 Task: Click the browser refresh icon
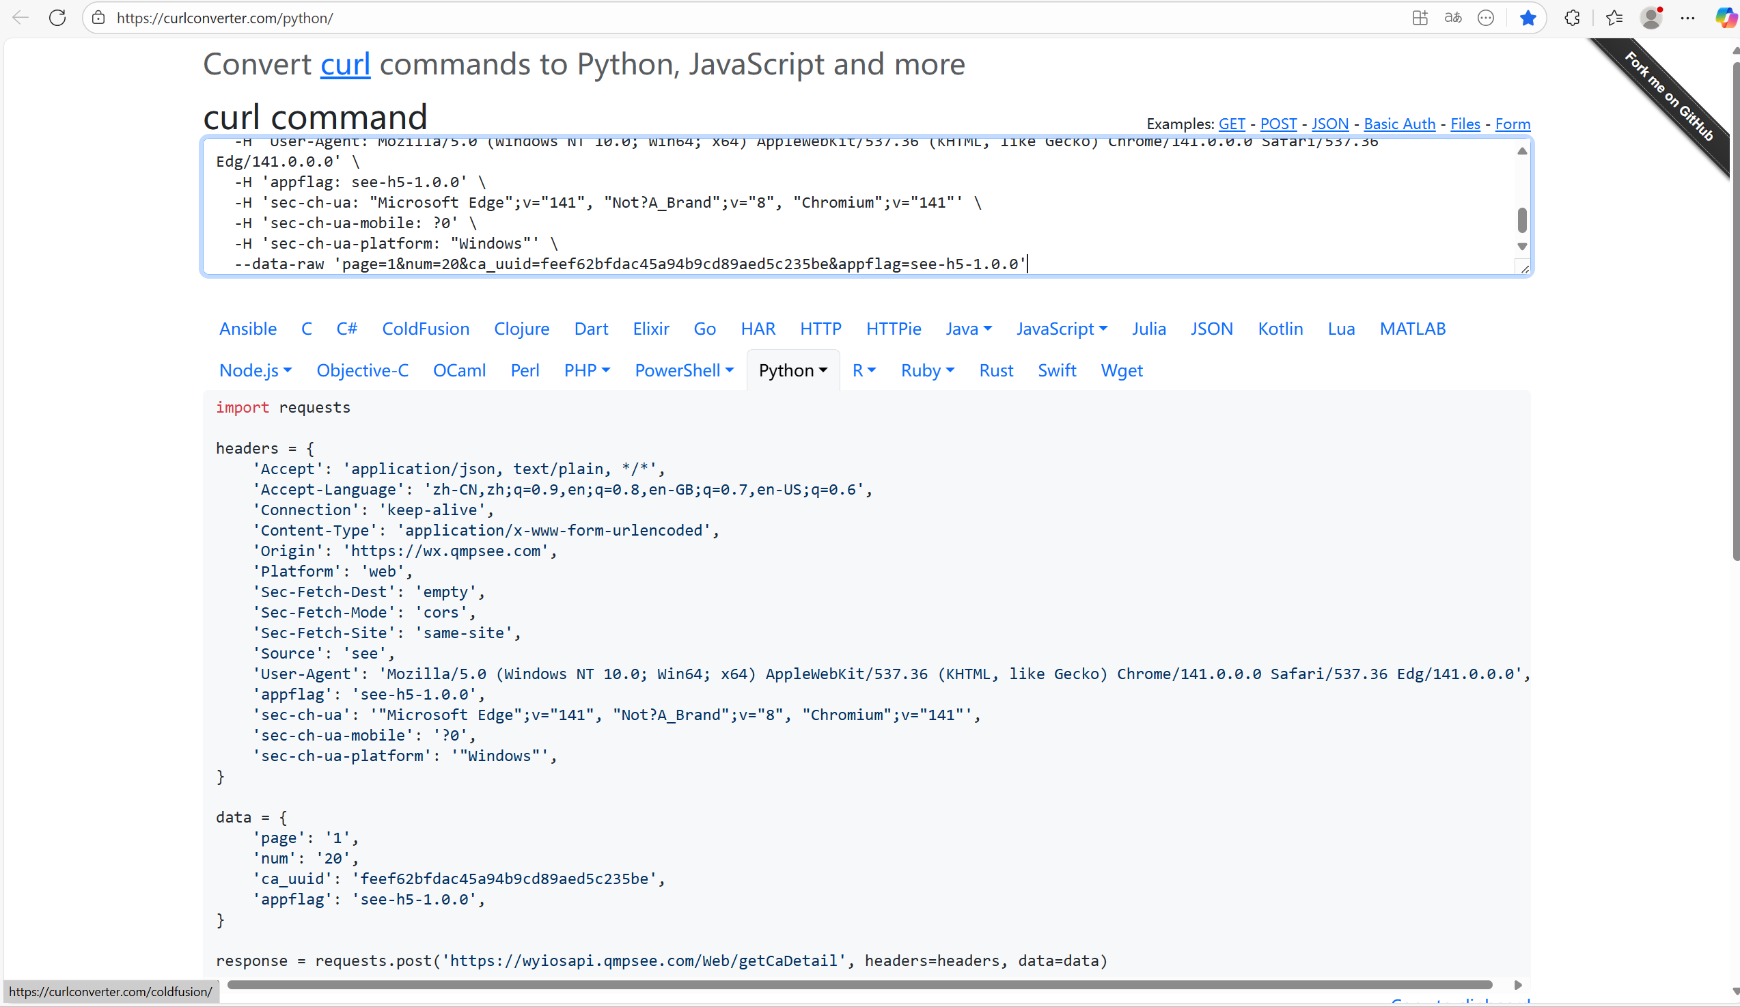pos(57,18)
